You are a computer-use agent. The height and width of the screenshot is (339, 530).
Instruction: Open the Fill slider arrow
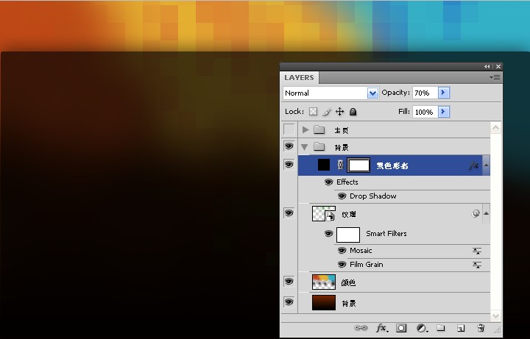tap(444, 112)
